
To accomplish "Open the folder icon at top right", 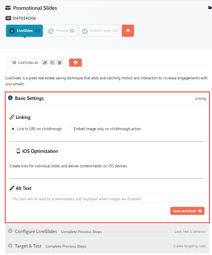I will click(x=210, y=8).
